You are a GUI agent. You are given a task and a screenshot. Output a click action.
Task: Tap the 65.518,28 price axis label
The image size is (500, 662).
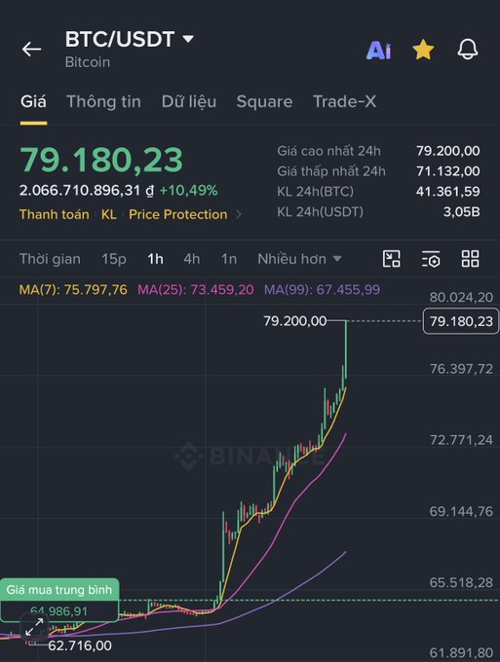click(461, 582)
